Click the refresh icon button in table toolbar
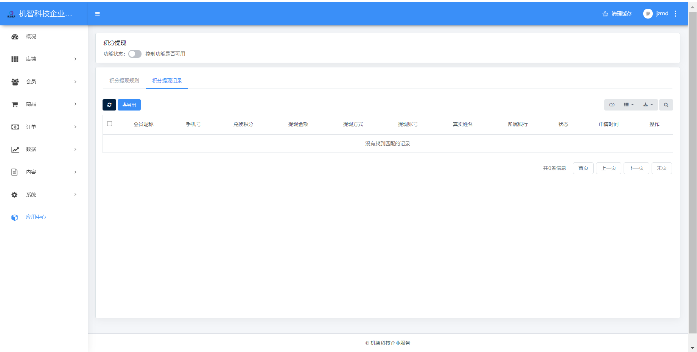Viewport: 697px width, 352px height. [109, 105]
